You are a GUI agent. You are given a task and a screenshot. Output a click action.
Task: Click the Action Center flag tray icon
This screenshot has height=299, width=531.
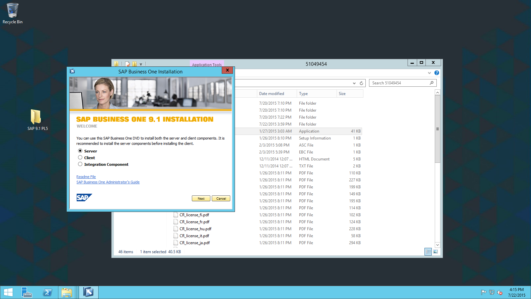point(484,292)
